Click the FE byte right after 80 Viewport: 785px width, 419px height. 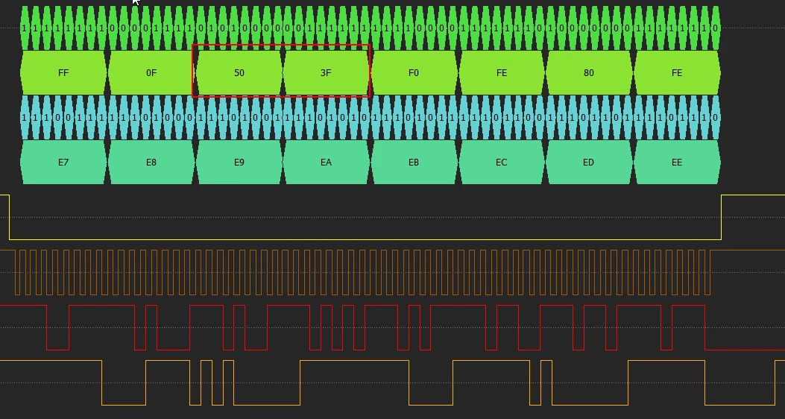pyautogui.click(x=677, y=72)
